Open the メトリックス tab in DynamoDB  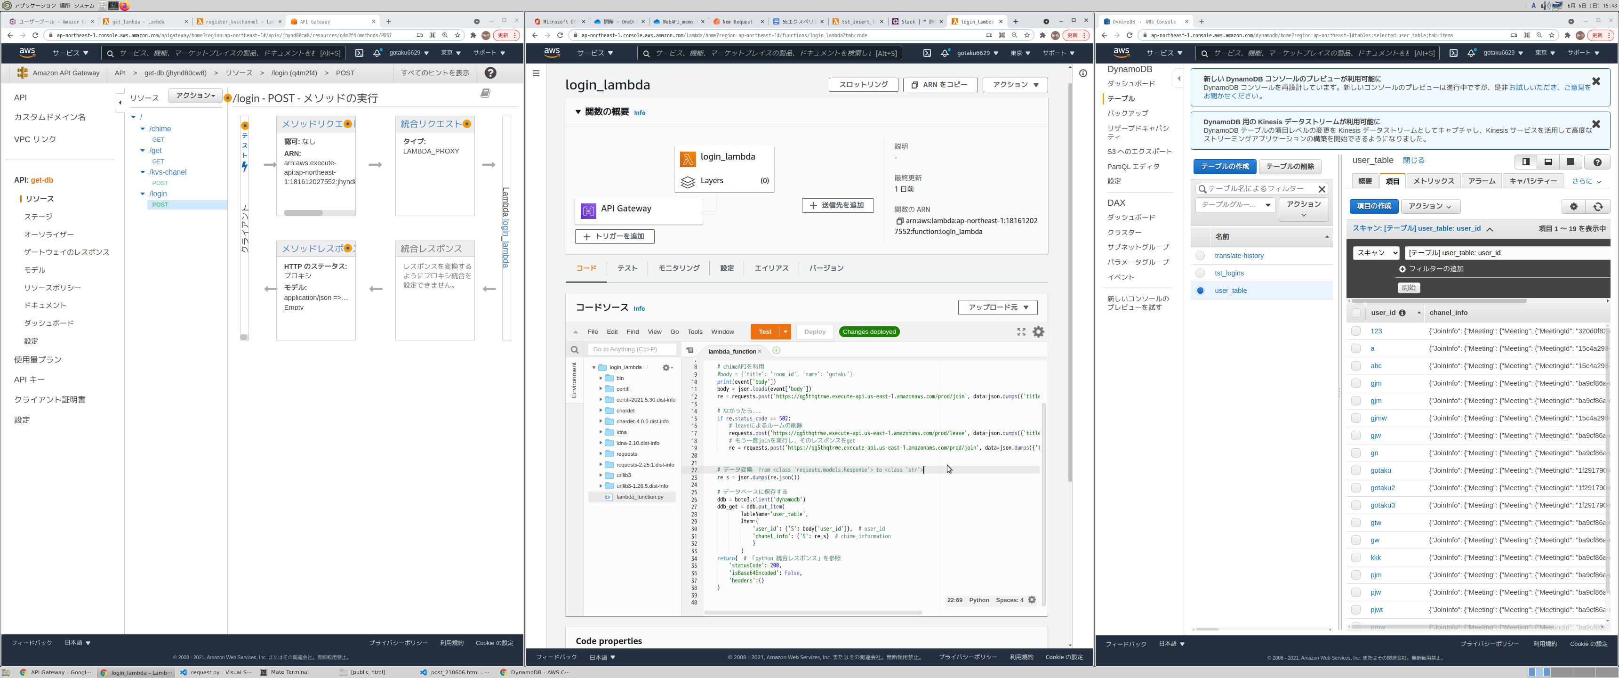coord(1433,181)
